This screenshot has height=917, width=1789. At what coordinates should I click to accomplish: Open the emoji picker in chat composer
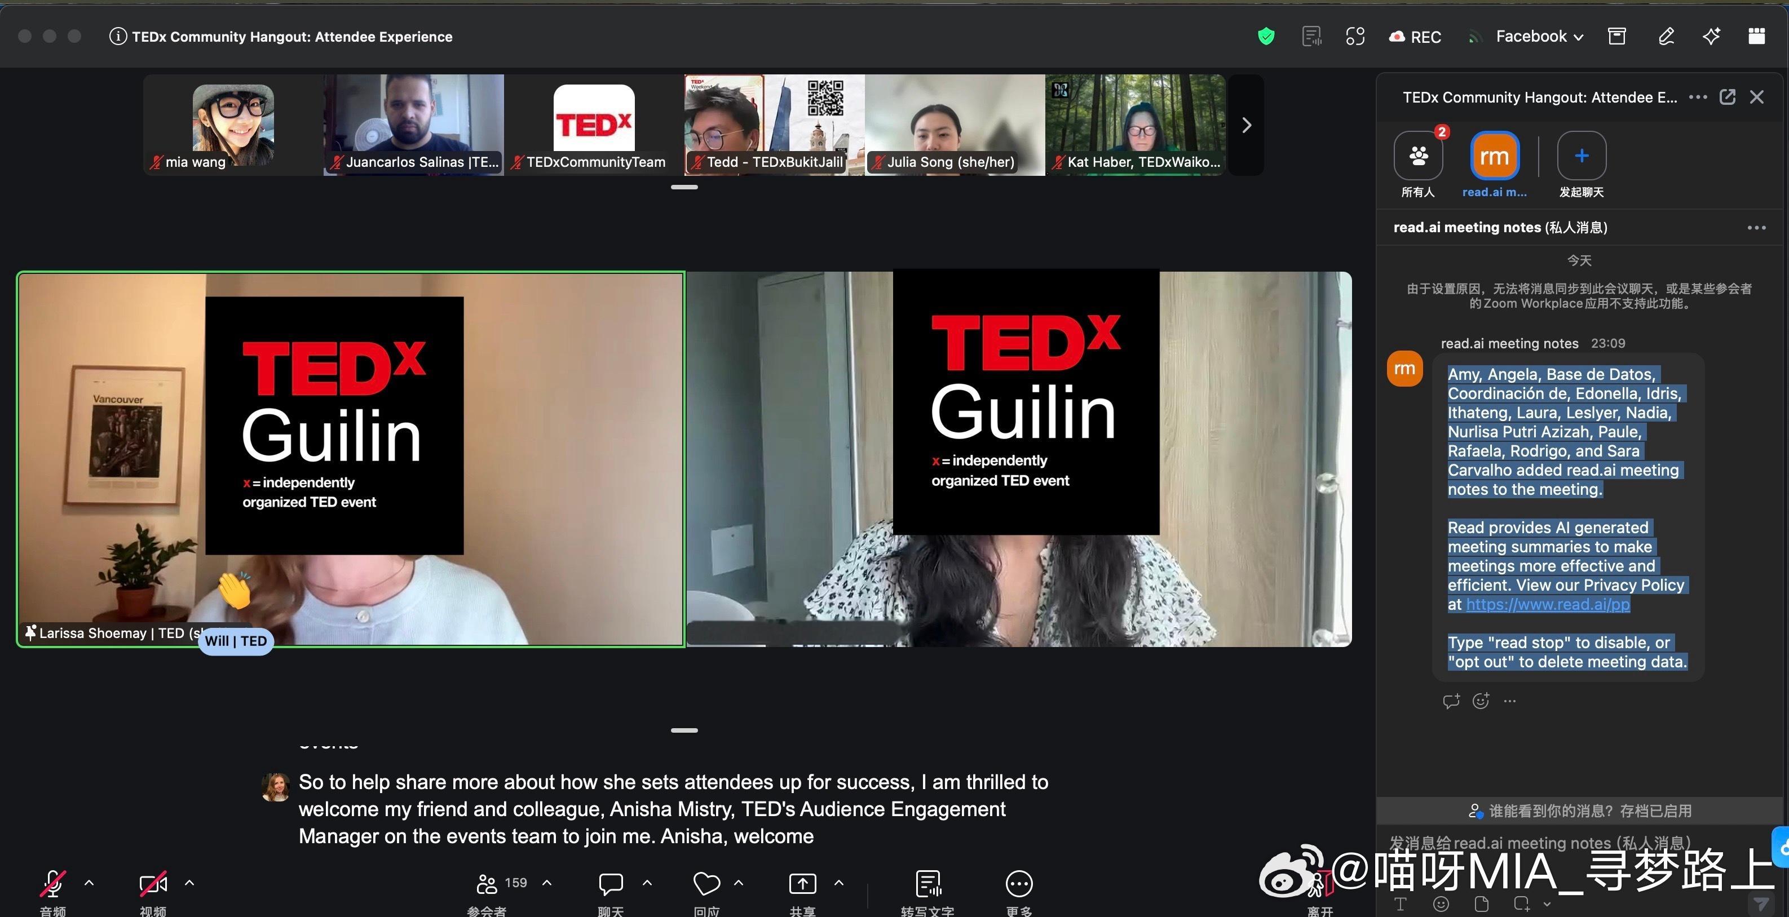1441,904
